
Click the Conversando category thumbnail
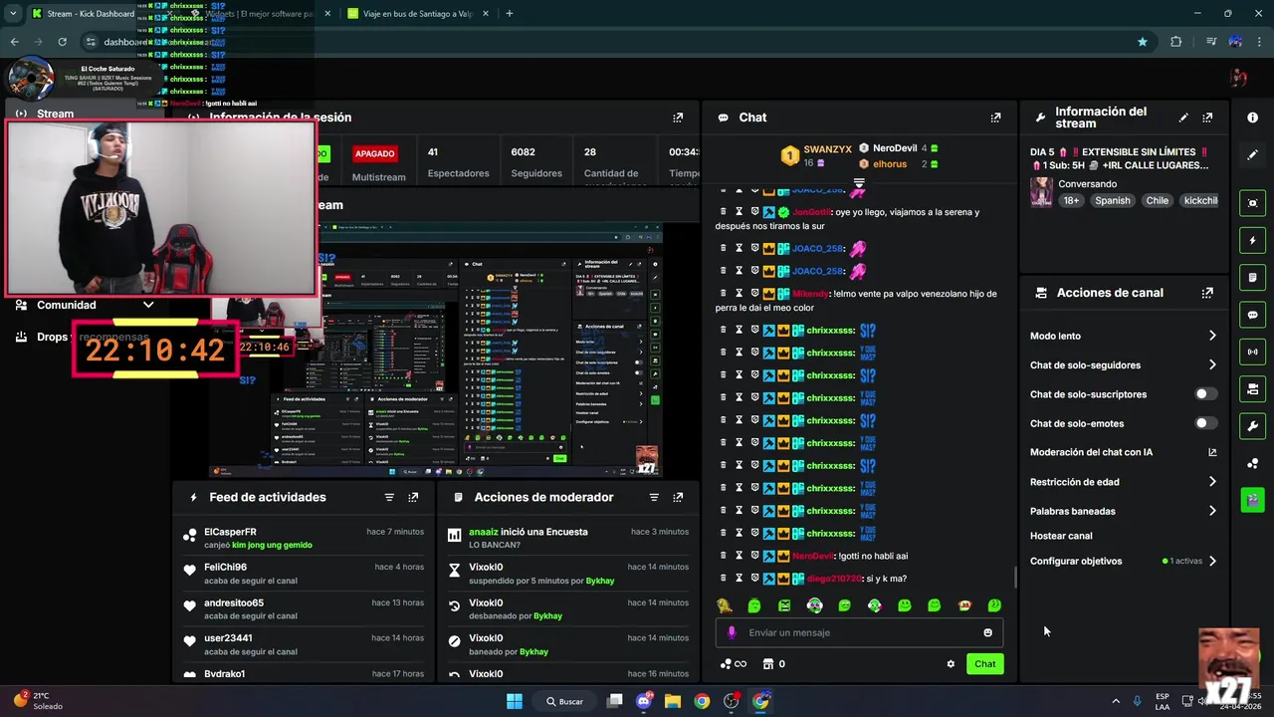(x=1041, y=192)
